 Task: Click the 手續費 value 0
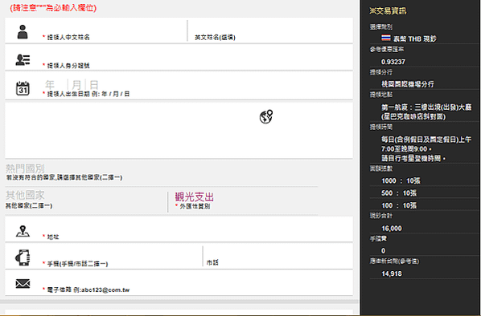point(383,251)
